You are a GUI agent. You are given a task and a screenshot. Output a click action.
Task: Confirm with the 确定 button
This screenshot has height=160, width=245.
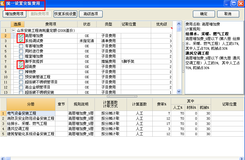204,14
